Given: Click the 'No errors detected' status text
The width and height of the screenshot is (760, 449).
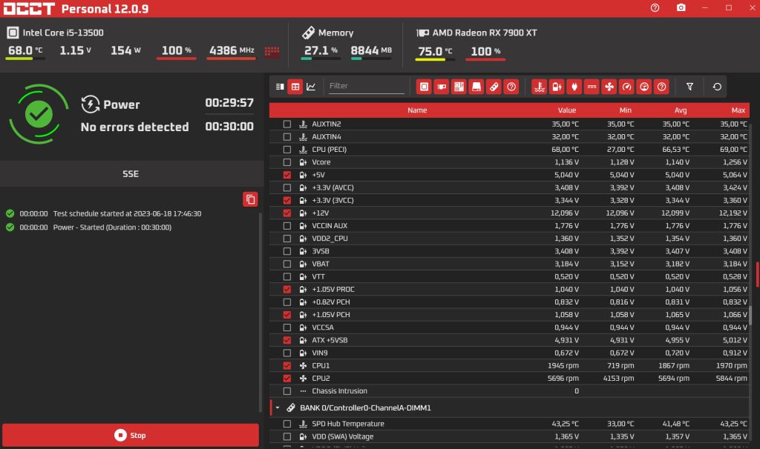Looking at the screenshot, I should (x=135, y=127).
